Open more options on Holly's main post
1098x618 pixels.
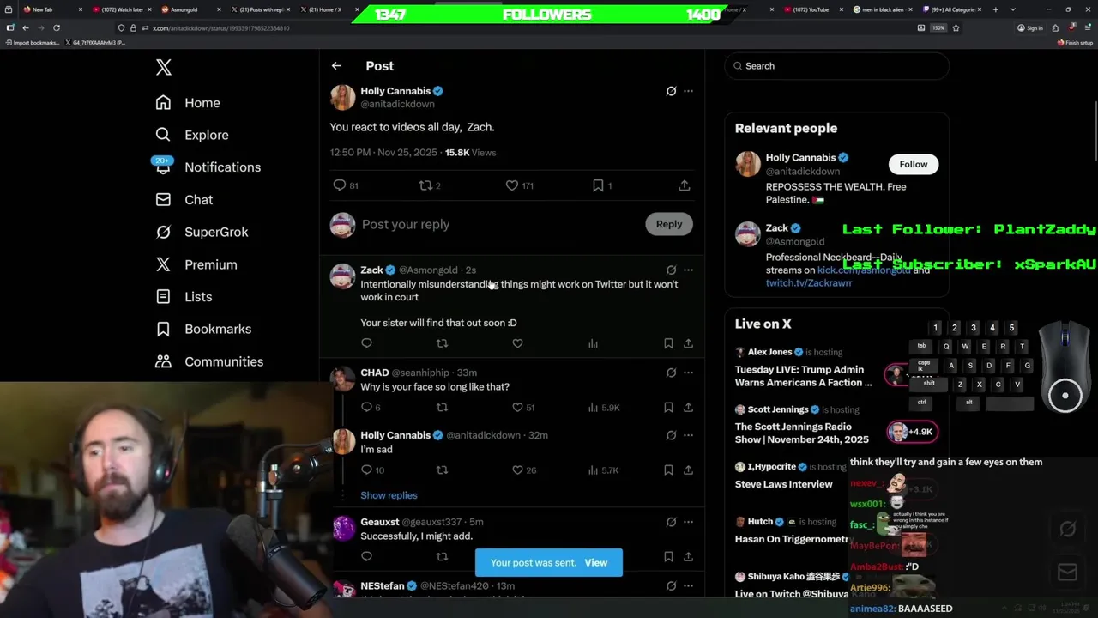(688, 91)
